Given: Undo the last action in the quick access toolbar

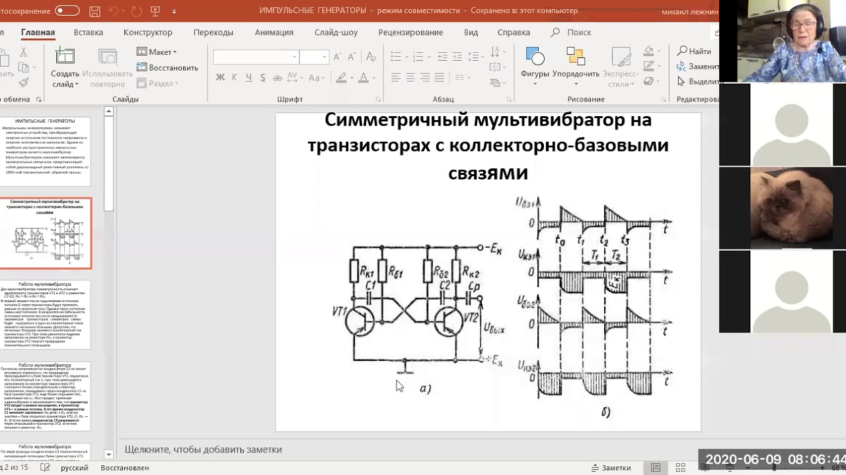Looking at the screenshot, I should 113,11.
